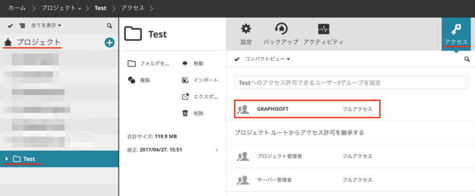Click the インポート import action
475x196 pixels.
click(200, 80)
